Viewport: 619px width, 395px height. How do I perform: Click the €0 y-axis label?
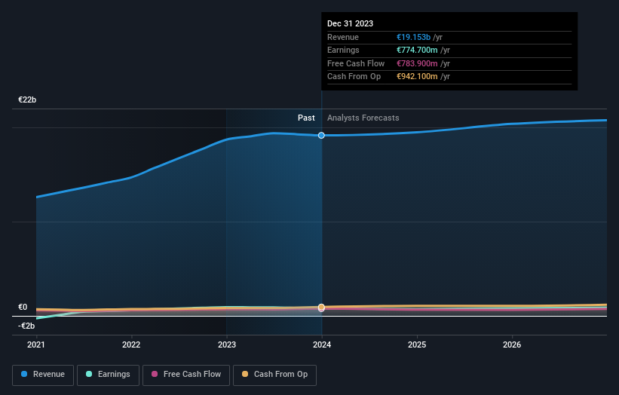click(23, 307)
